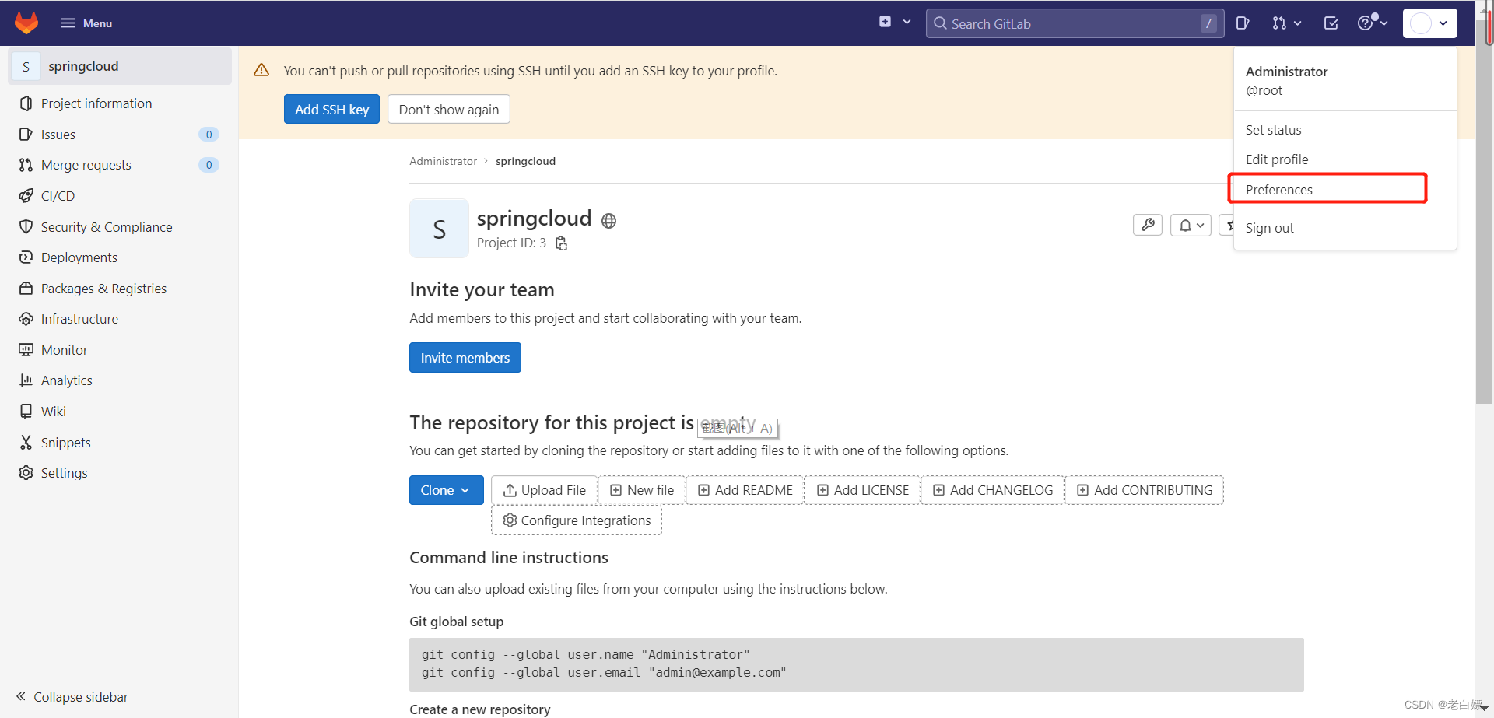Expand the create new dropdown arrow

point(907,22)
